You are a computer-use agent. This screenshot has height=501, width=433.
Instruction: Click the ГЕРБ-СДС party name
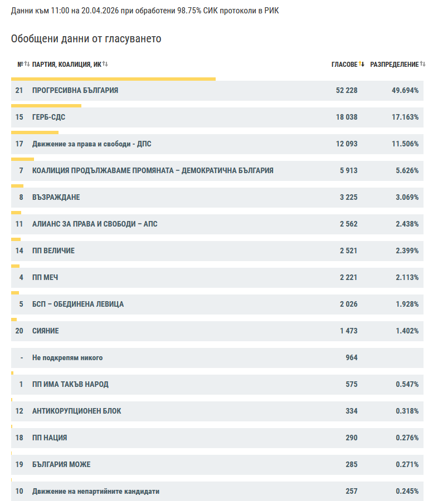point(52,117)
